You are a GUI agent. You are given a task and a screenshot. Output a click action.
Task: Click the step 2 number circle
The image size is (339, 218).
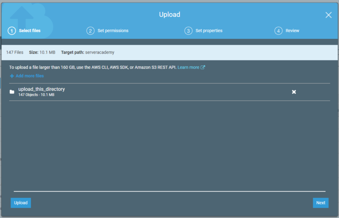coord(90,31)
